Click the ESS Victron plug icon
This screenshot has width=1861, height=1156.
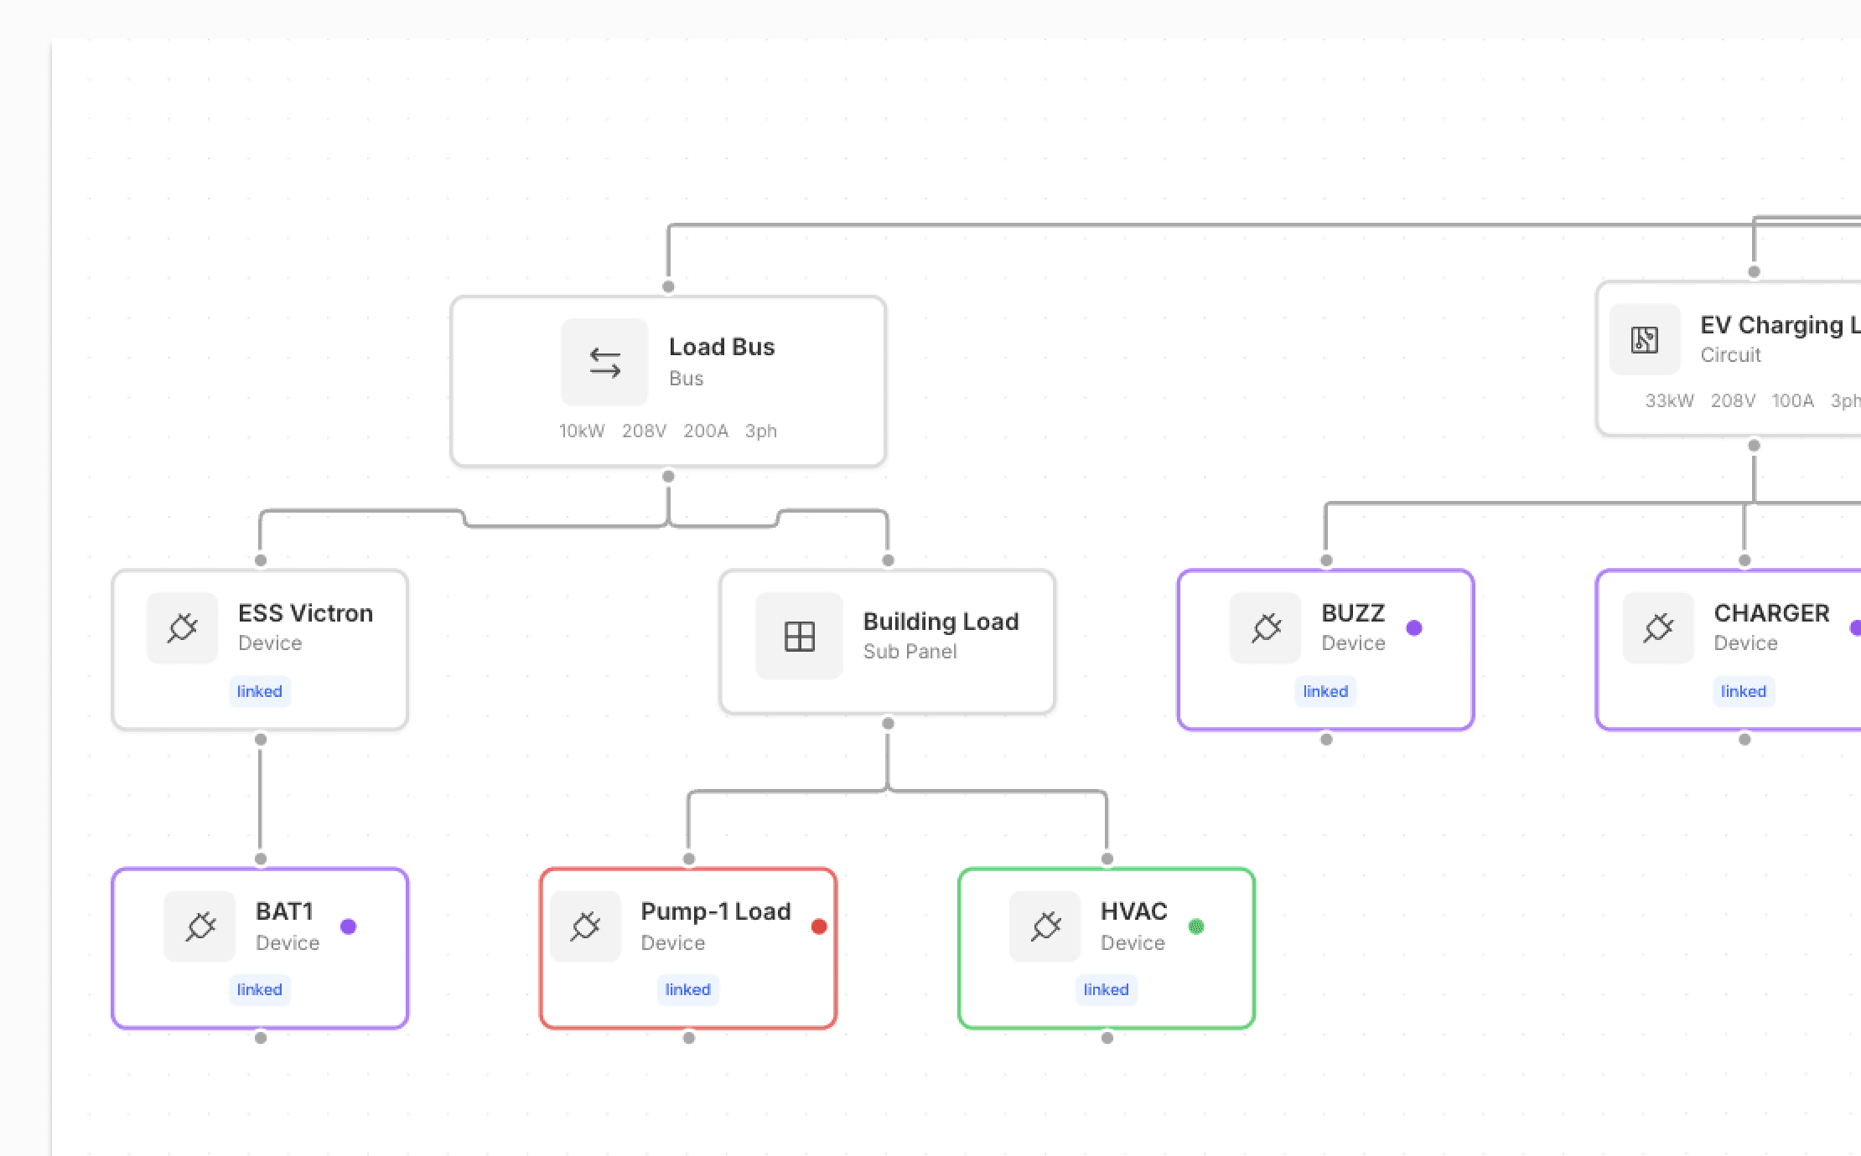coord(183,627)
